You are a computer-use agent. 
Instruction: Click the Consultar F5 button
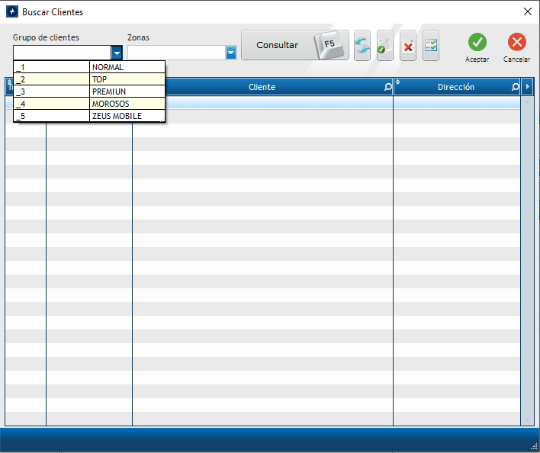point(295,45)
